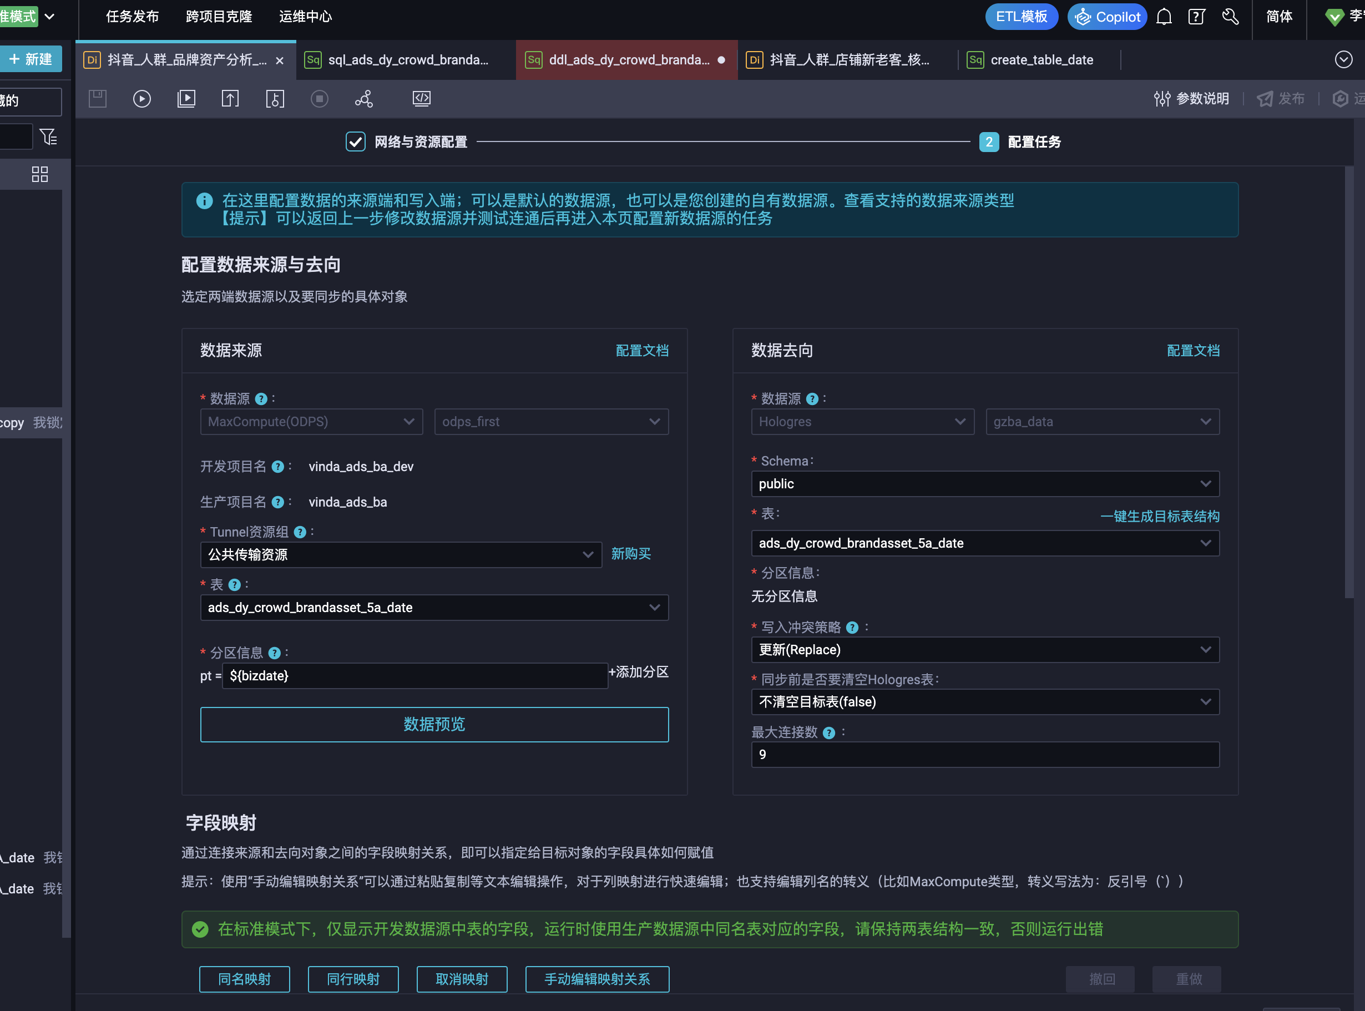This screenshot has height=1011, width=1365.
Task: Open mode dropdown chevron top-left
Action: point(49,17)
